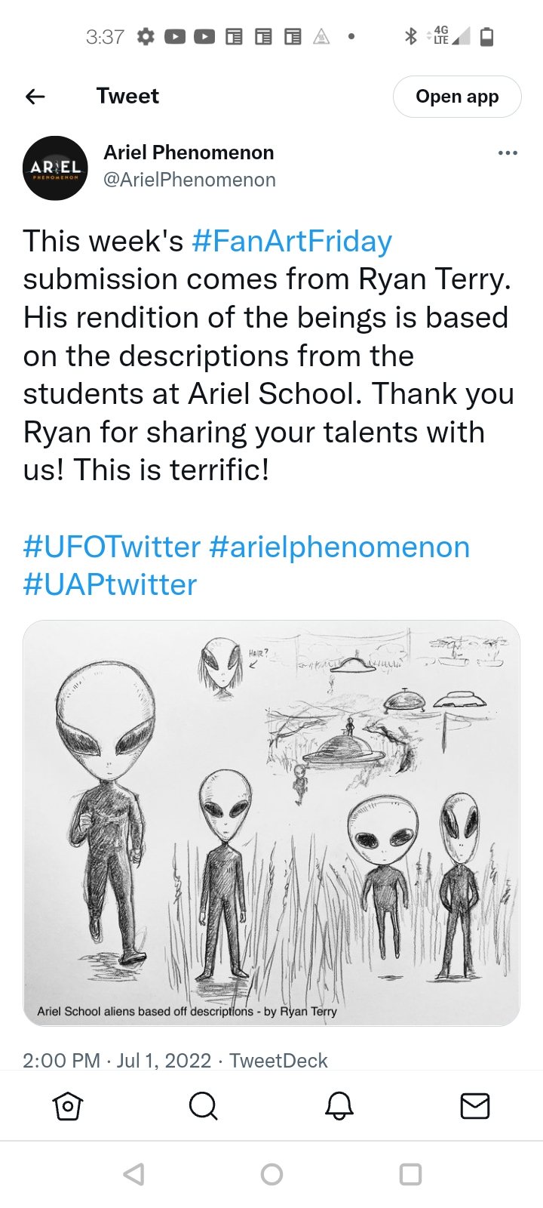The image size is (543, 1208).
Task: Go to the Home tab icon
Action: (68, 1106)
